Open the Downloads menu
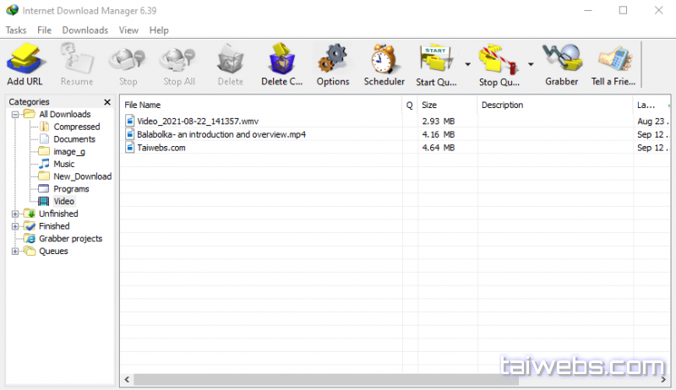Viewport: 676px width, 390px height. pyautogui.click(x=84, y=30)
